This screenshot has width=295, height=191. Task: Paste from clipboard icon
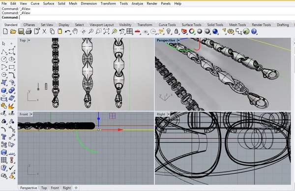[x=60, y=31]
